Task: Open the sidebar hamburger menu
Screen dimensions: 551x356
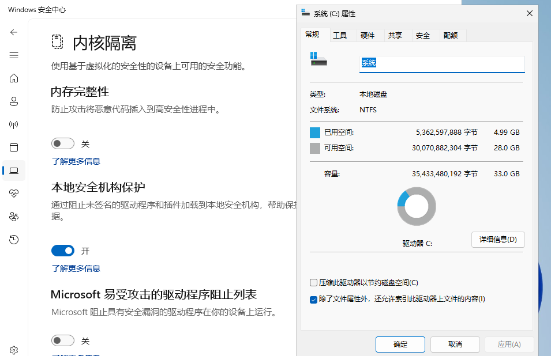Action: coord(14,55)
